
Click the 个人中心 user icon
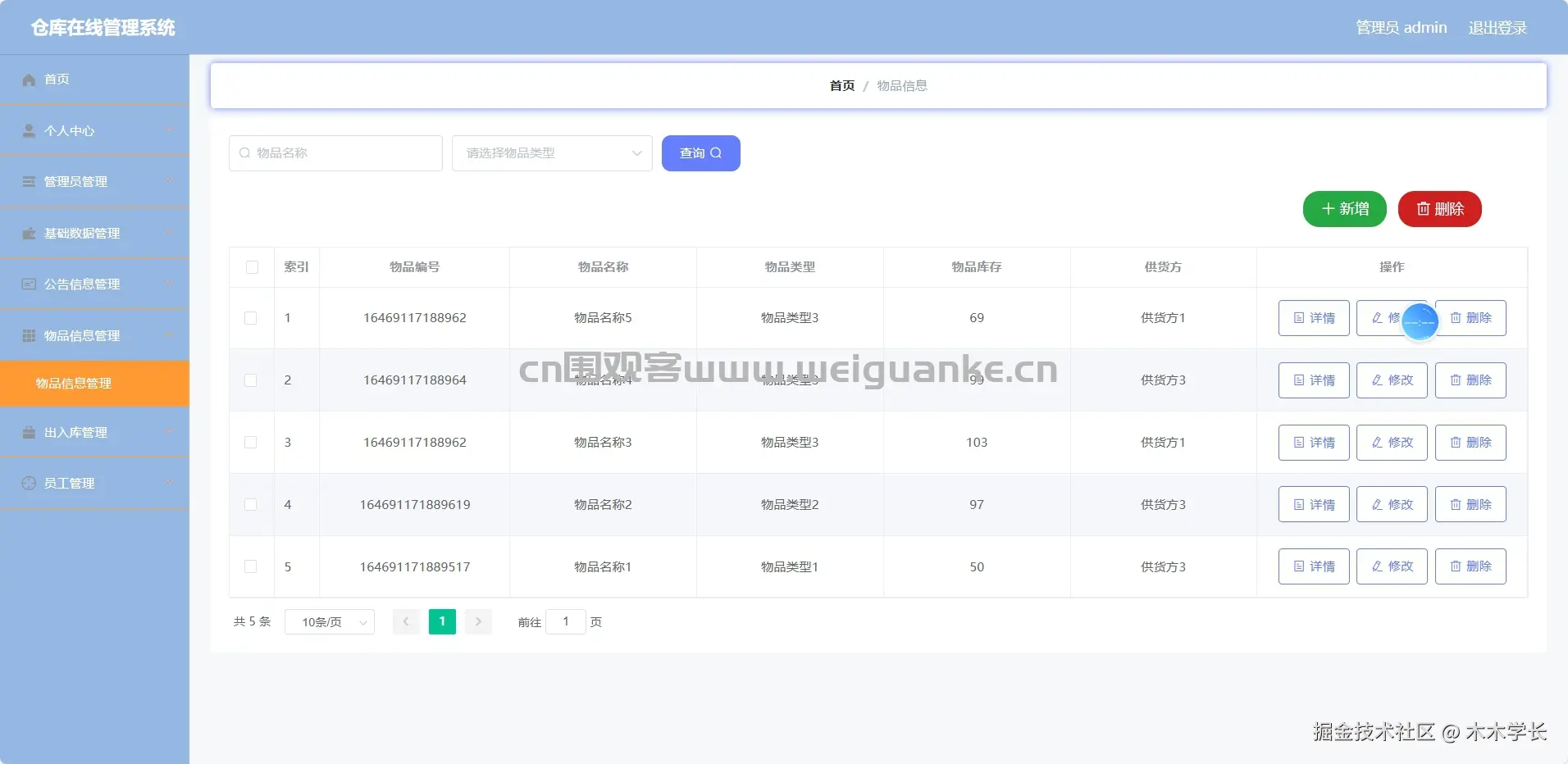[29, 131]
